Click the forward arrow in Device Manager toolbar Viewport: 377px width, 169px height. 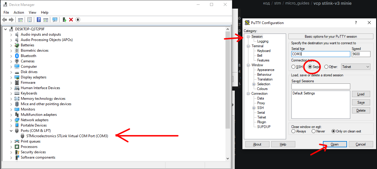click(11, 20)
